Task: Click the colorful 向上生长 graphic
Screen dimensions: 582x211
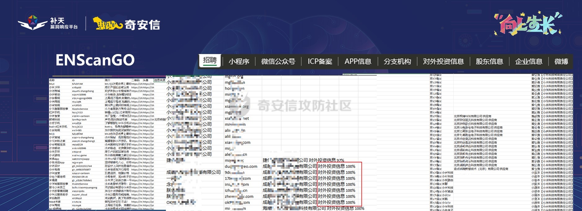Action: coord(528,23)
